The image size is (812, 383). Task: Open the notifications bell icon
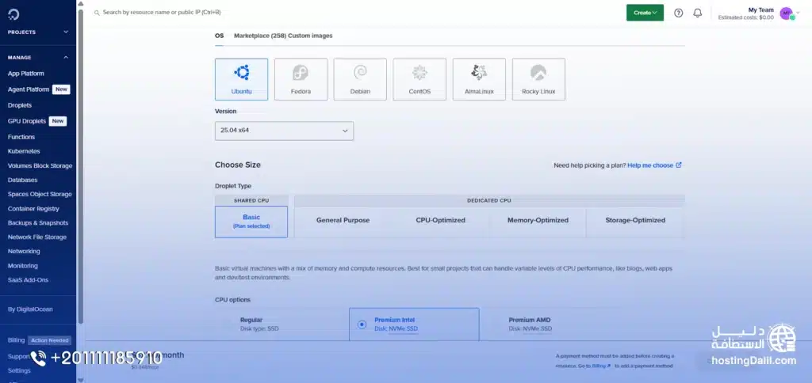pyautogui.click(x=698, y=13)
